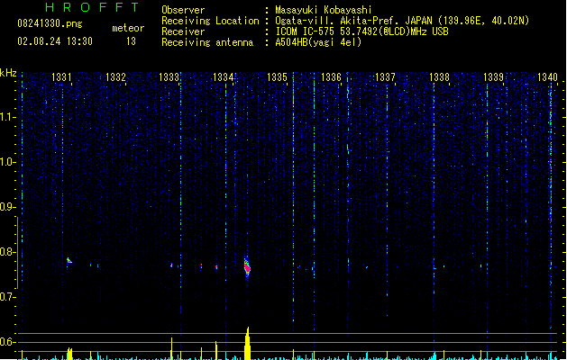567x360 pixels.
Task: Click the date stamp 02.08.24 13:30
Action: 55,41
